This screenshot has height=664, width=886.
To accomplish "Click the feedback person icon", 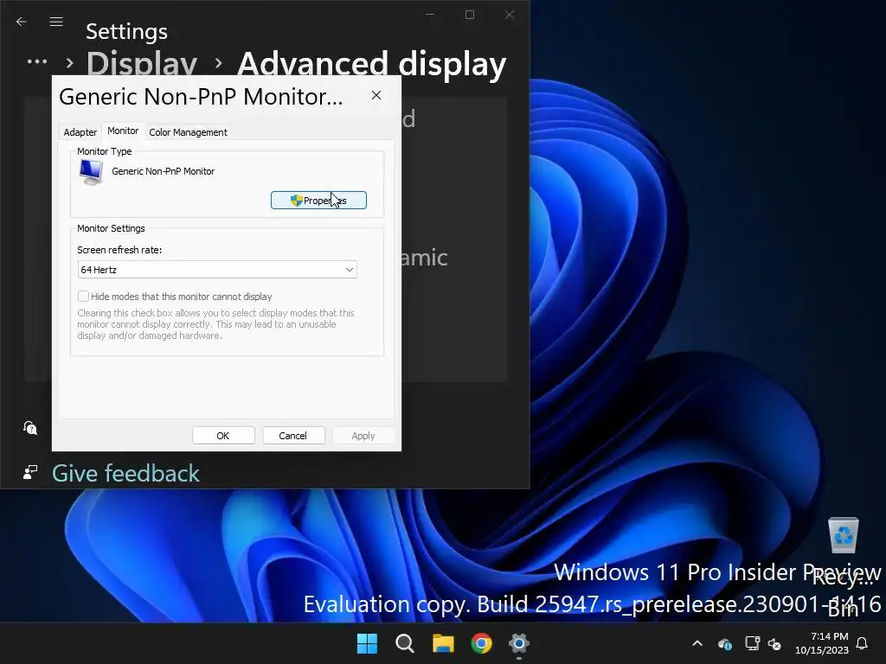I will (x=30, y=472).
